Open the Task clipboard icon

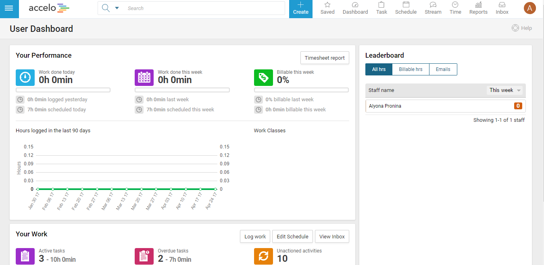(381, 5)
